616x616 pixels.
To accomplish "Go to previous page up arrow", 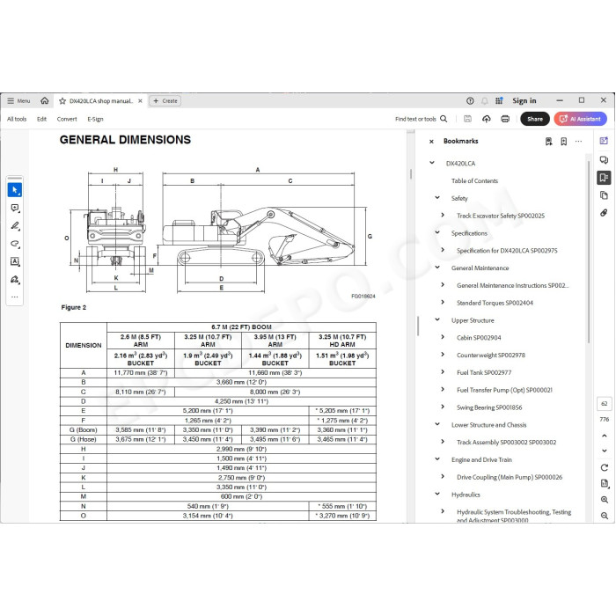I will click(605, 436).
